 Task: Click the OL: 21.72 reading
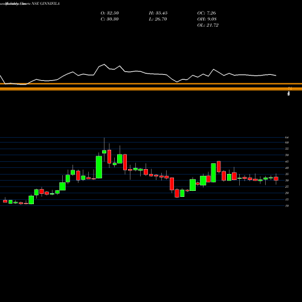[208, 25]
